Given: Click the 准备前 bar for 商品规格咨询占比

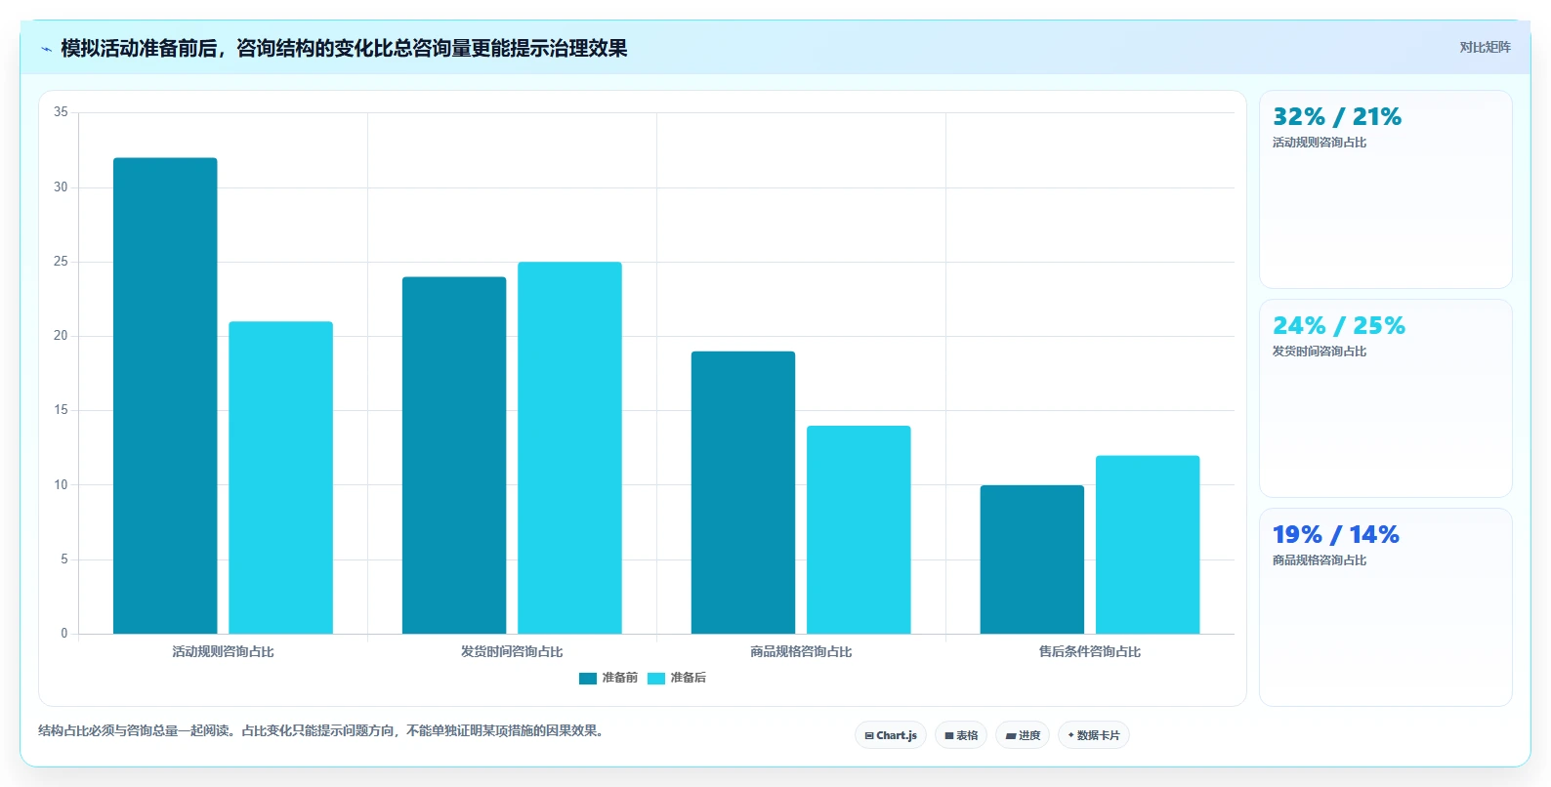Looking at the screenshot, I should point(743,492).
